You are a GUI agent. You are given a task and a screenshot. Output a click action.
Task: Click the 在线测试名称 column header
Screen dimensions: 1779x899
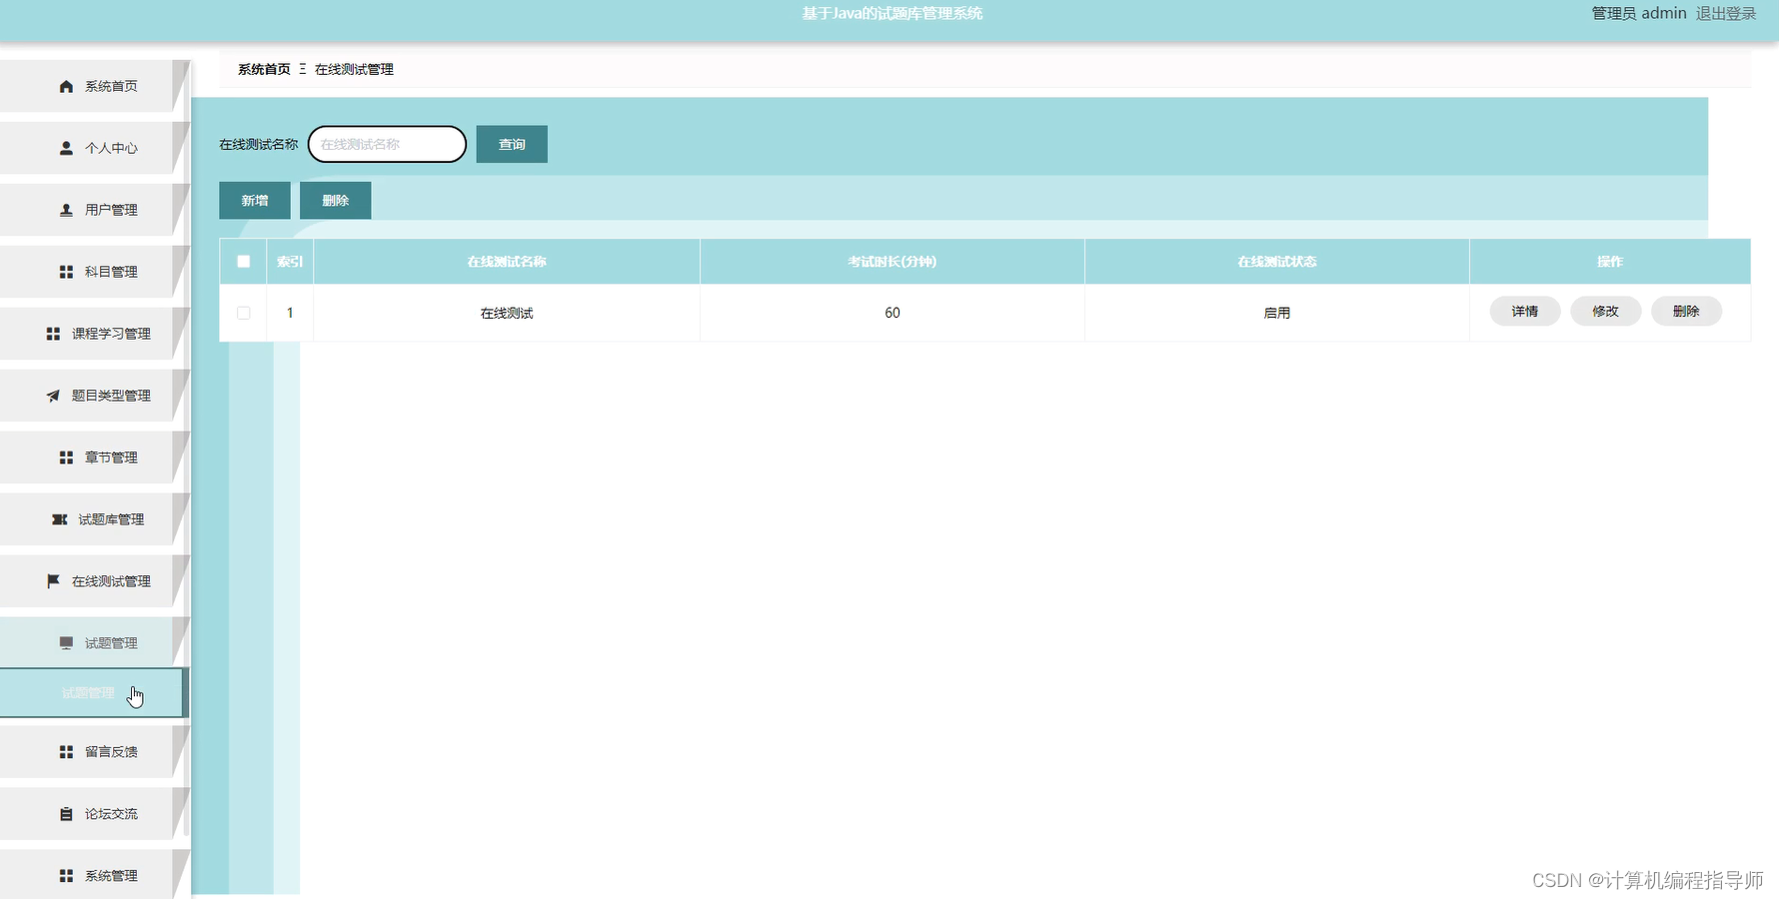507,262
